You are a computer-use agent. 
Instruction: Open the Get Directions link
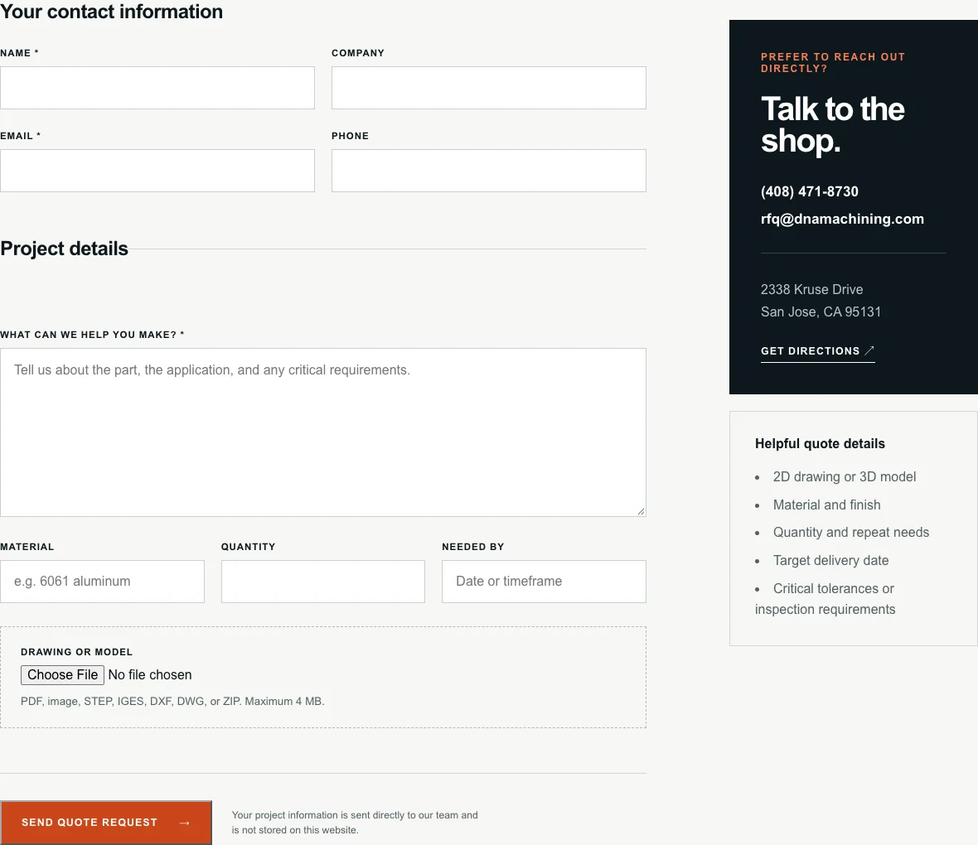[818, 351]
